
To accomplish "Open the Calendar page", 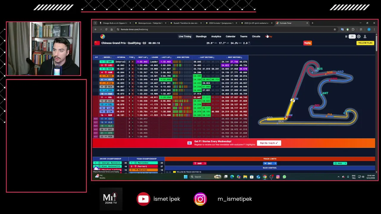I will 230,37.
